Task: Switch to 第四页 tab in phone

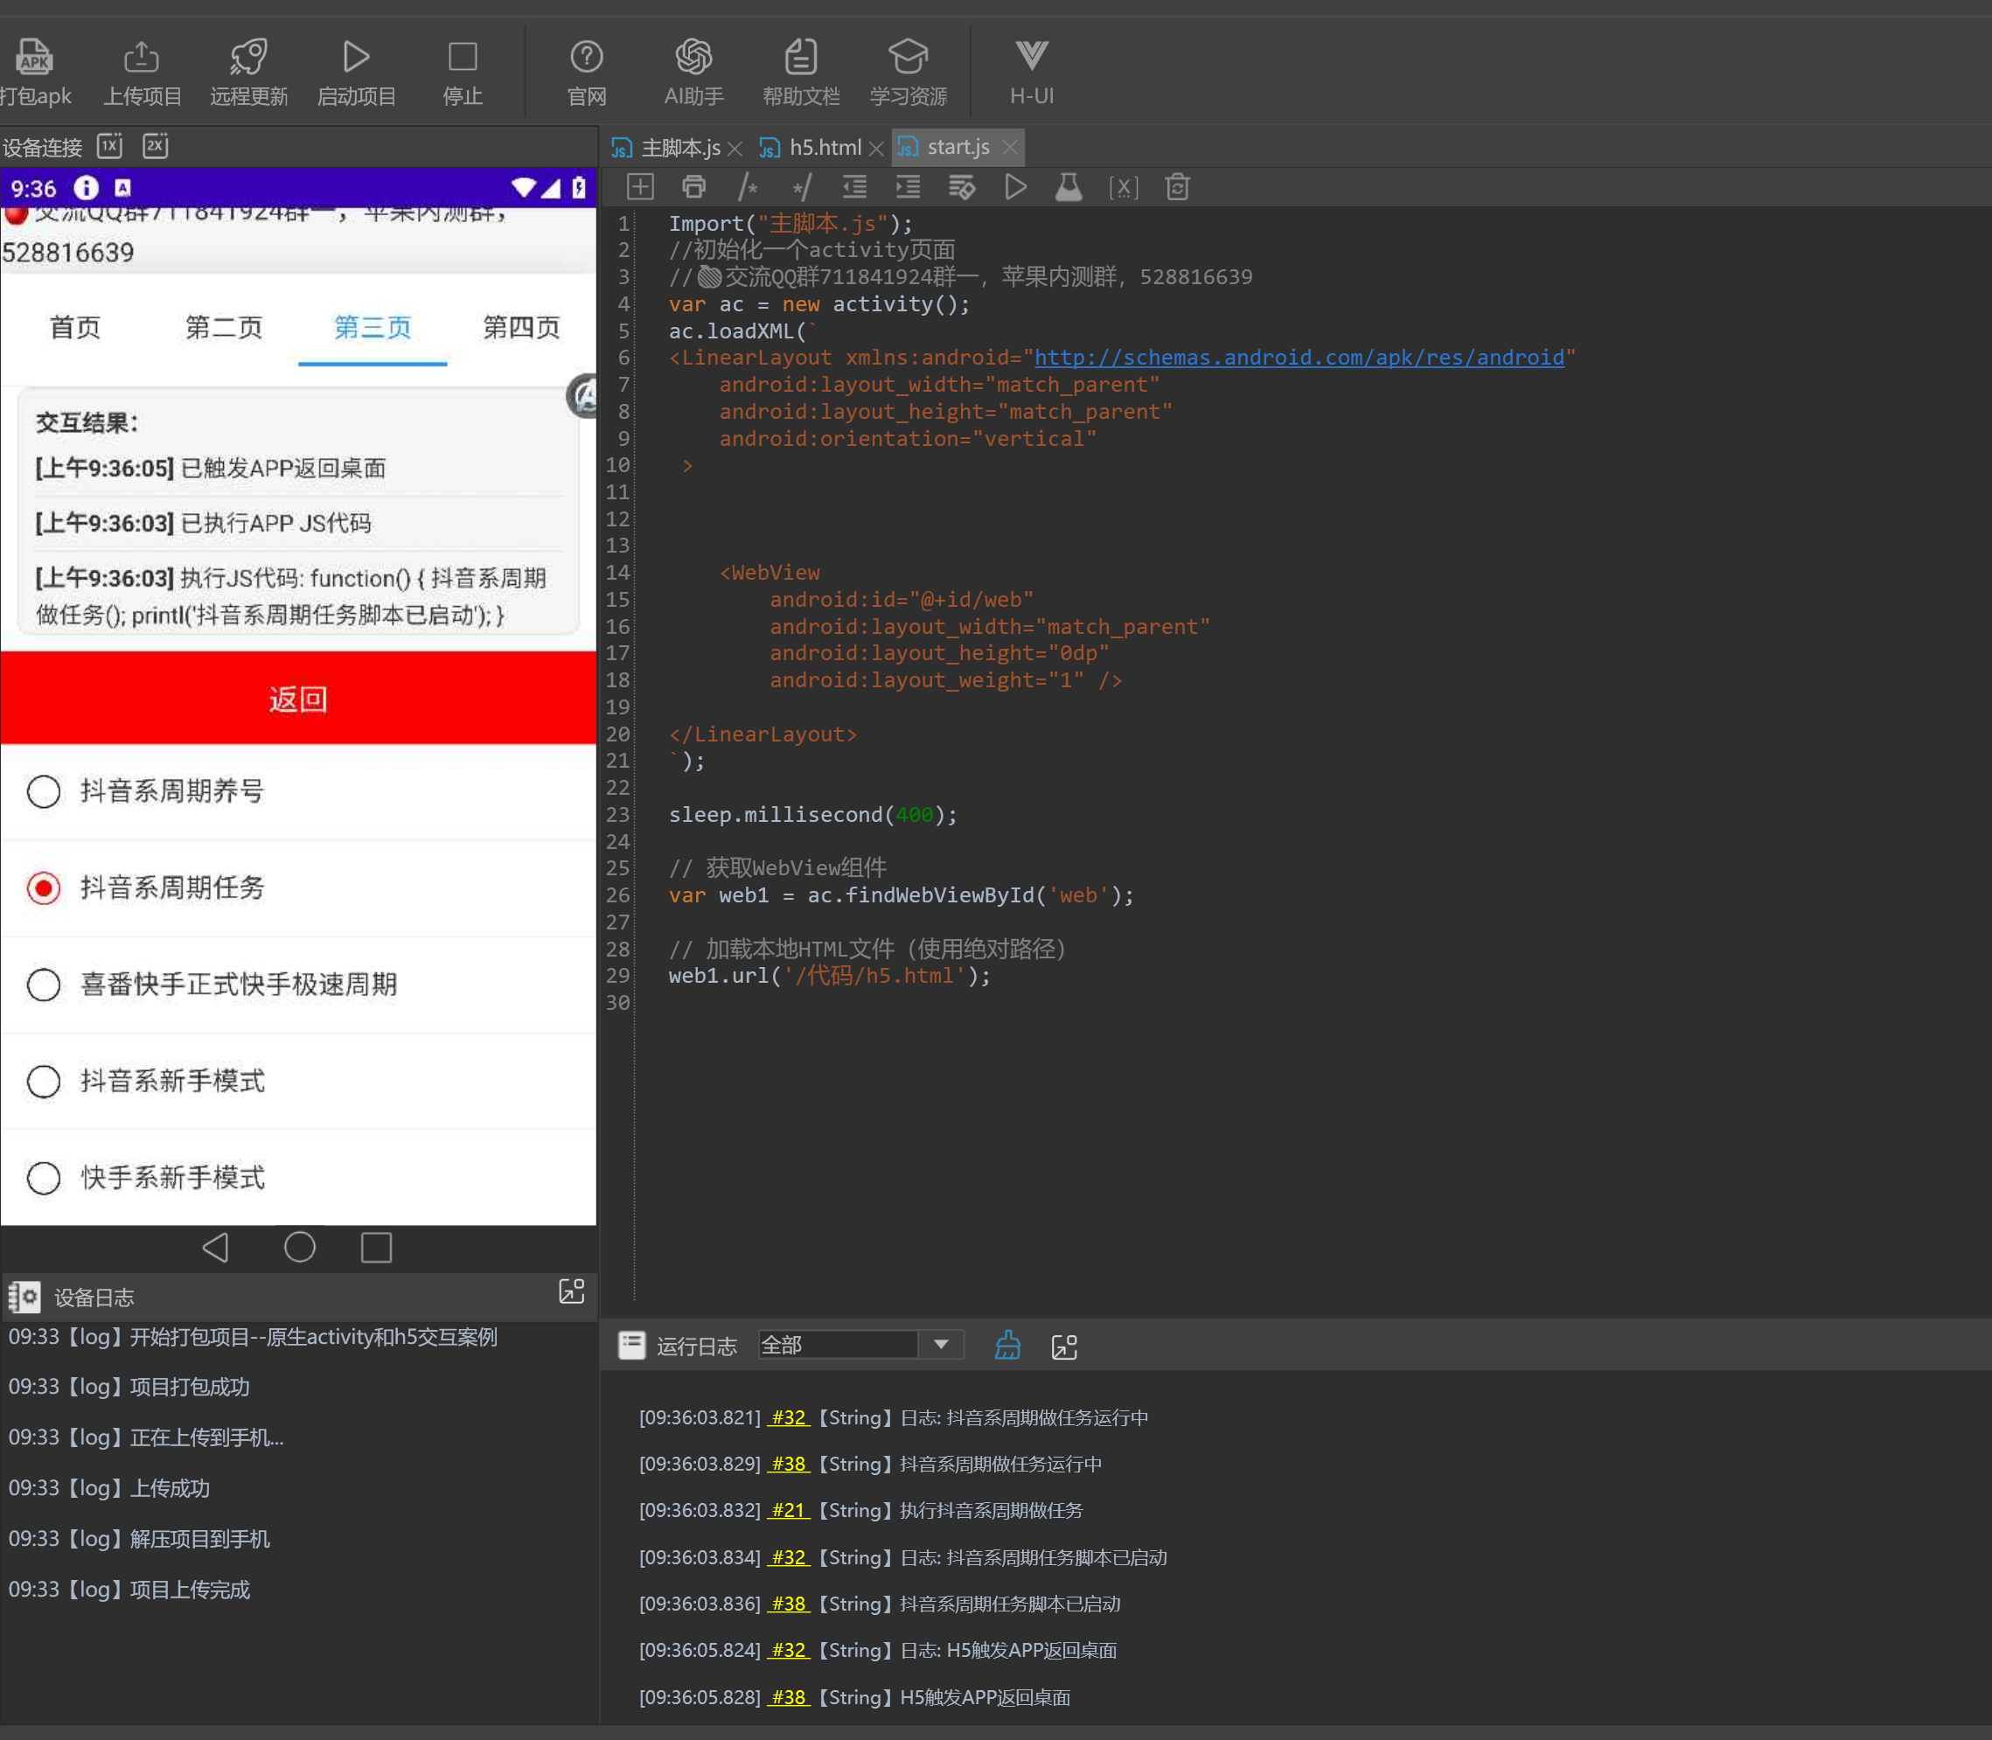Action: (x=521, y=327)
